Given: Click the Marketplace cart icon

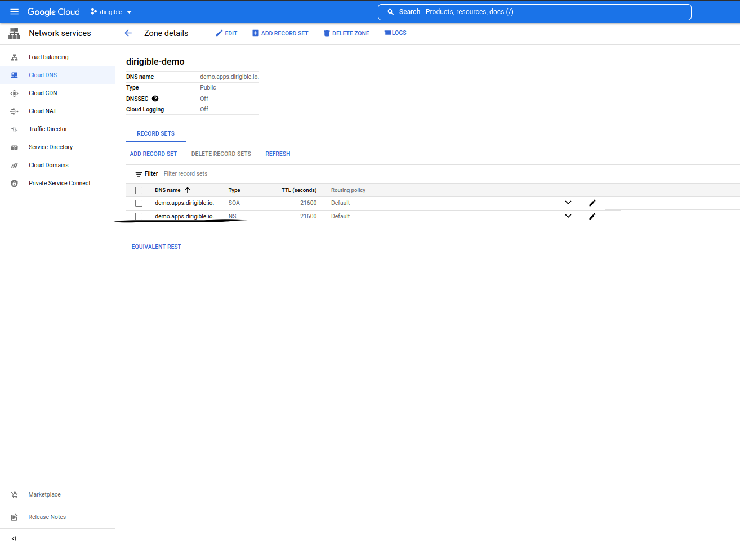Looking at the screenshot, I should pos(15,495).
